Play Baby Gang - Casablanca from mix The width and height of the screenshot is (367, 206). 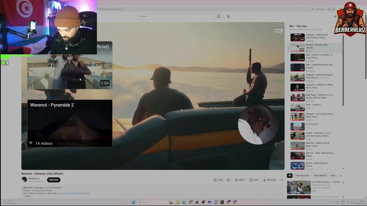[315, 98]
